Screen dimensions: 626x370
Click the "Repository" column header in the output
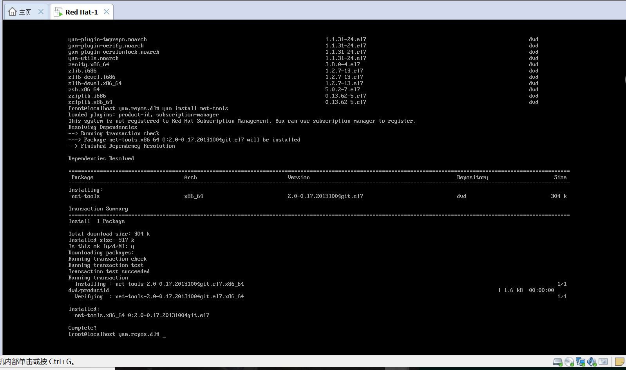[x=472, y=178]
